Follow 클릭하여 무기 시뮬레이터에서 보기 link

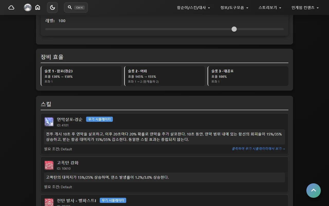(258, 149)
